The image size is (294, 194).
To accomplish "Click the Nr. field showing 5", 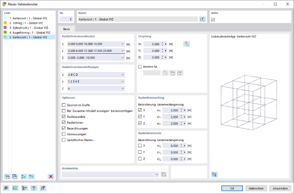I will point(66,19).
